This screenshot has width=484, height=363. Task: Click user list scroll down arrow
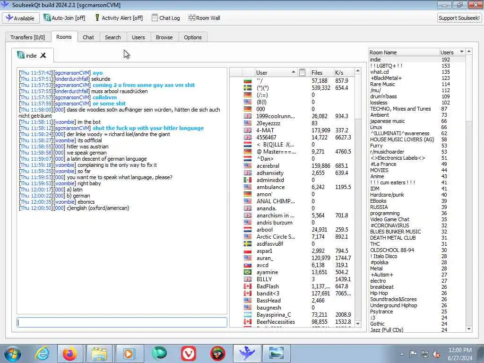click(358, 323)
